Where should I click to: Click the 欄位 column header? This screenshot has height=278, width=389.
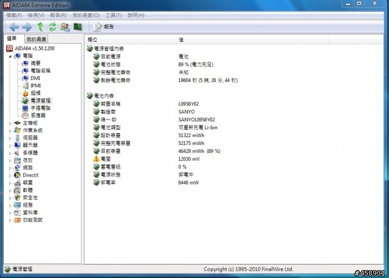(x=130, y=39)
